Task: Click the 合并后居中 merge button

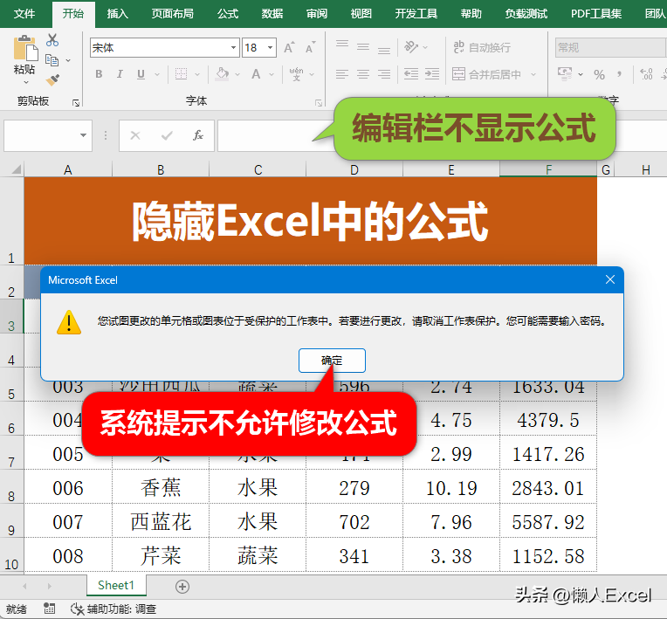Action: [x=486, y=74]
